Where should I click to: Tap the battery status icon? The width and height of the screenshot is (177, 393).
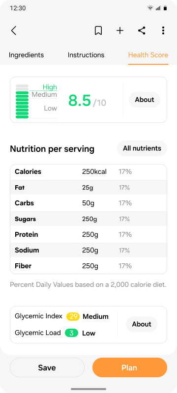pyautogui.click(x=165, y=8)
